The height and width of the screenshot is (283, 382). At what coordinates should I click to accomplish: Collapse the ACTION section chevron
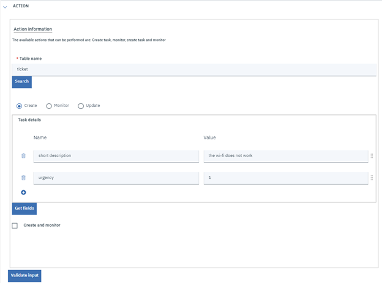[5, 7]
